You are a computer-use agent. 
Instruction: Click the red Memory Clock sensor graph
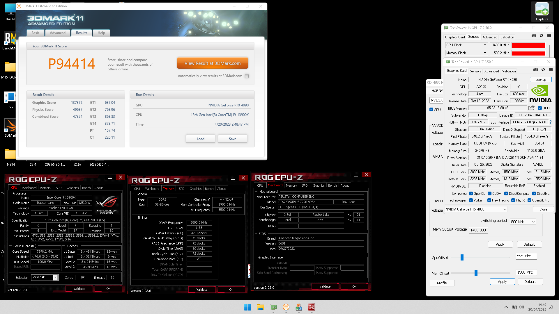(x=528, y=53)
